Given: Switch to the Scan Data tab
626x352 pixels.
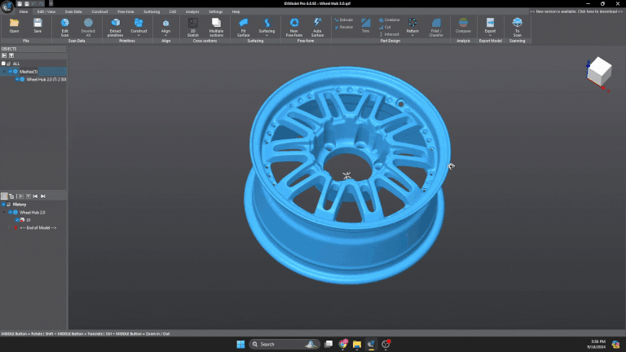Looking at the screenshot, I should [73, 12].
